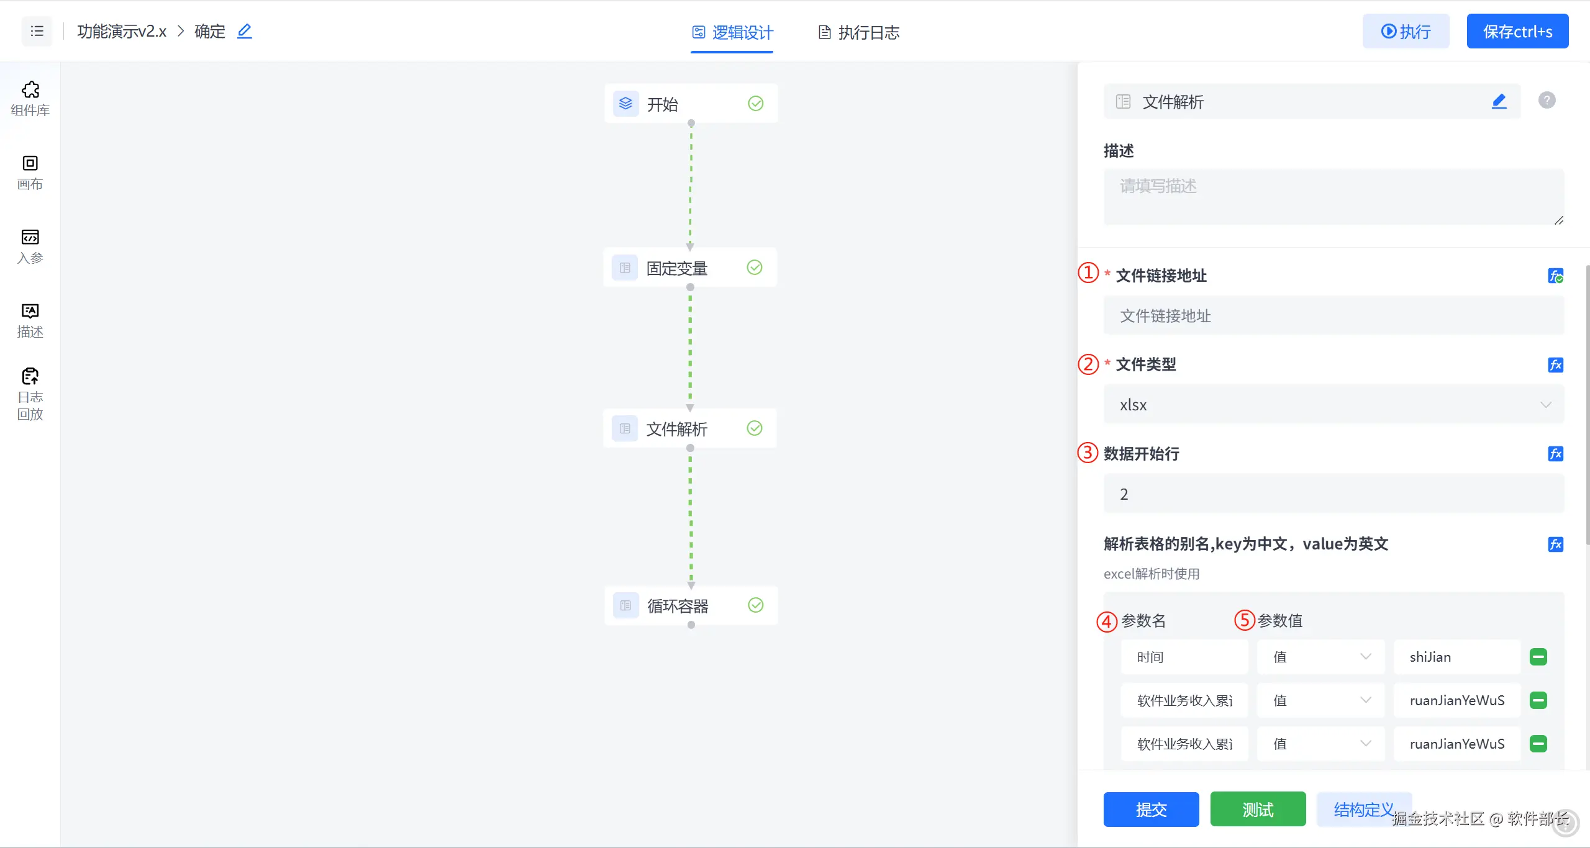Expand the 值 dropdown in 时间 row
Viewport: 1590px width, 848px height.
(x=1320, y=657)
